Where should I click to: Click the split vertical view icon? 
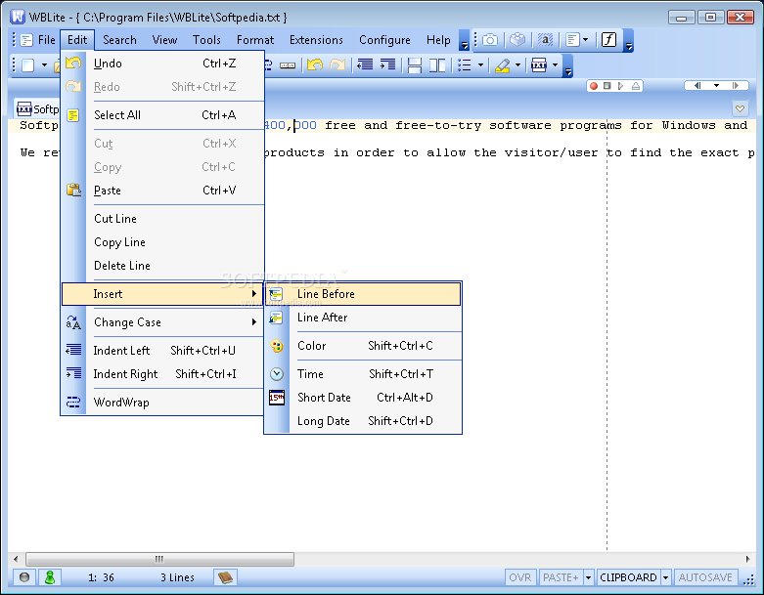click(437, 65)
